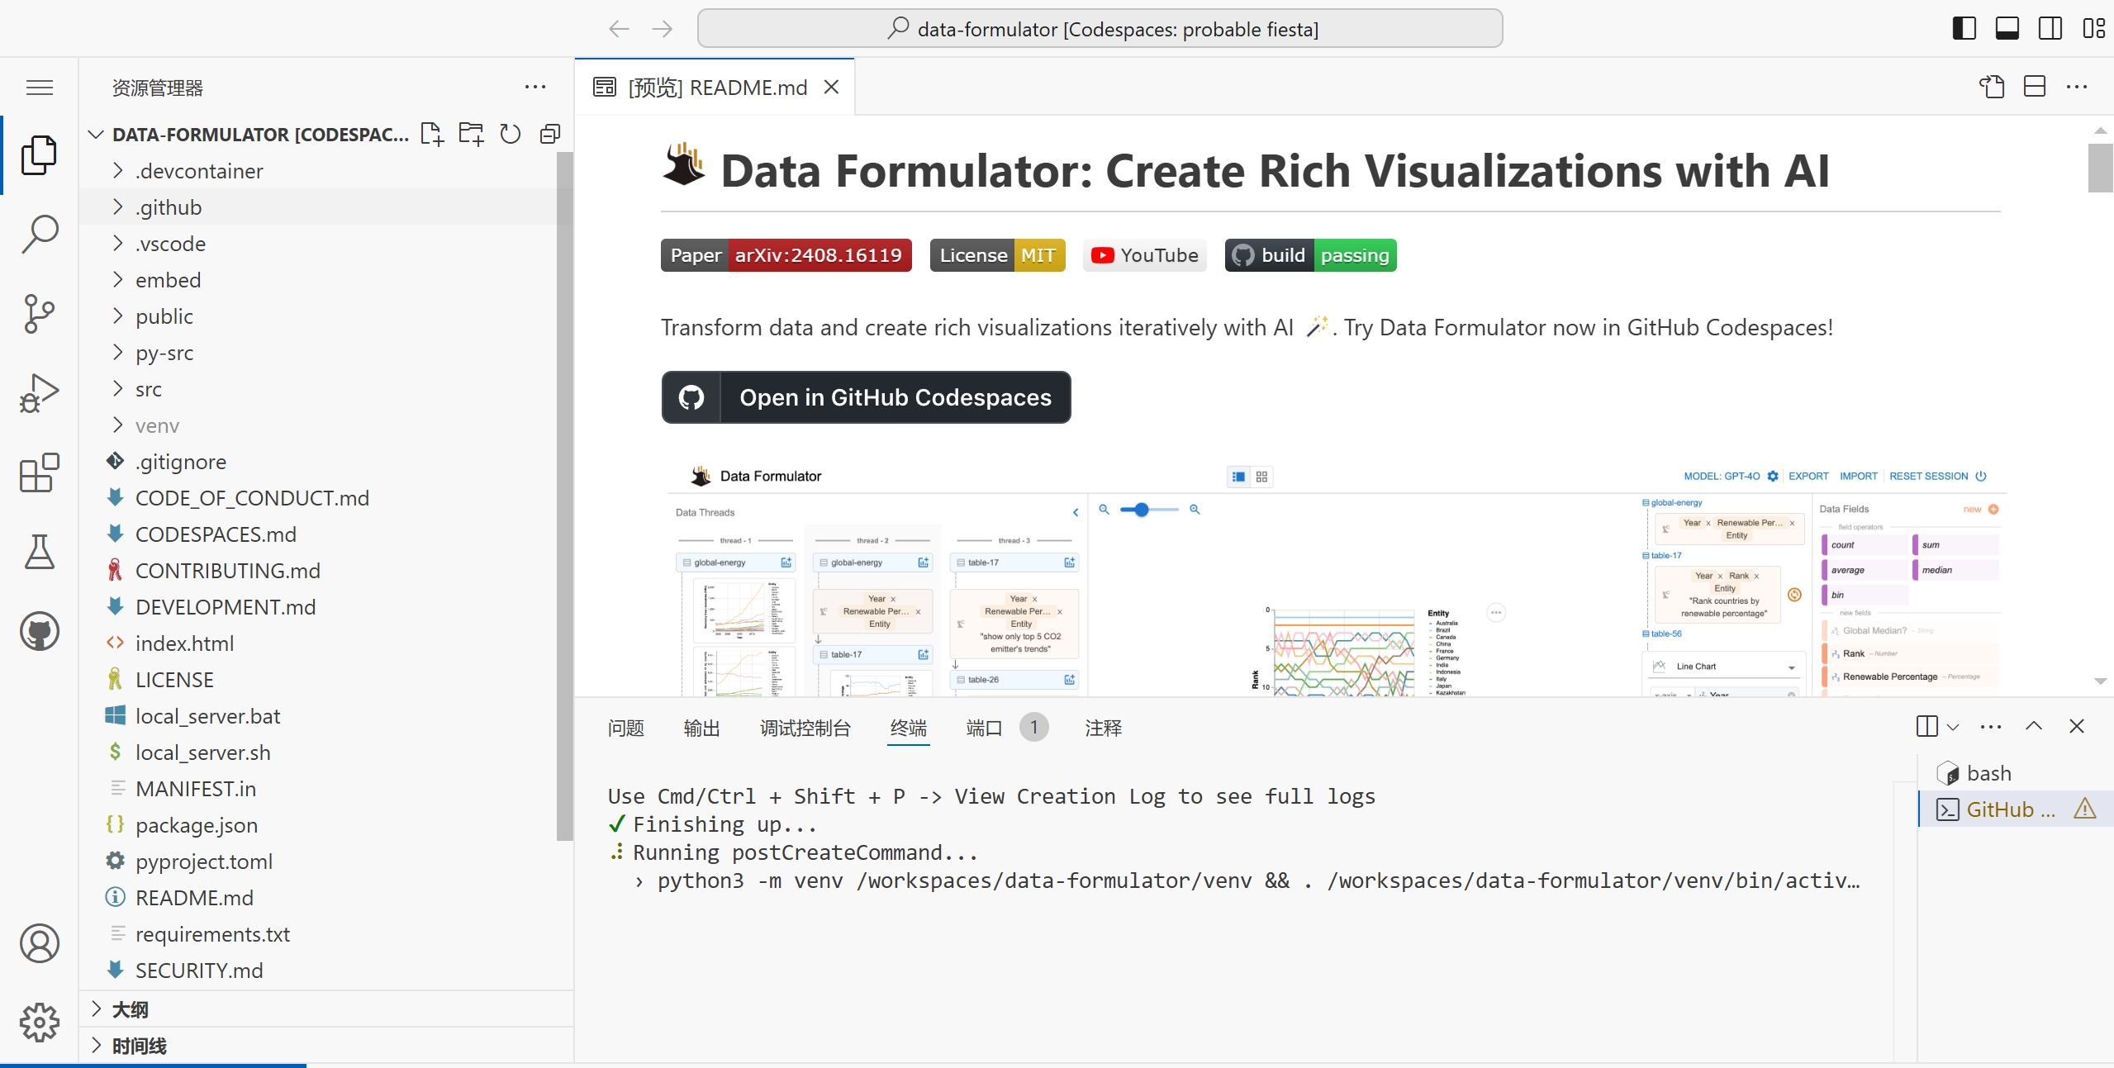Refresh the explorer file tree

511,134
